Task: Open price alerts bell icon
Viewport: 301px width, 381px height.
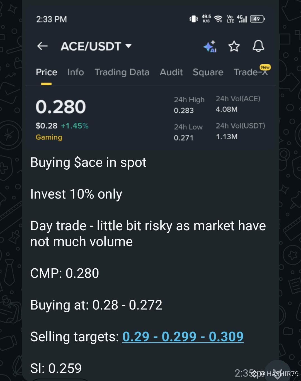Action: [x=258, y=46]
